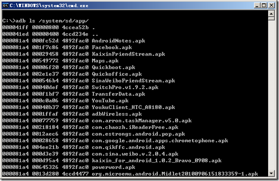This screenshot has width=279, height=181.
Task: Click the size value 000fc52d
Action: 45,41
